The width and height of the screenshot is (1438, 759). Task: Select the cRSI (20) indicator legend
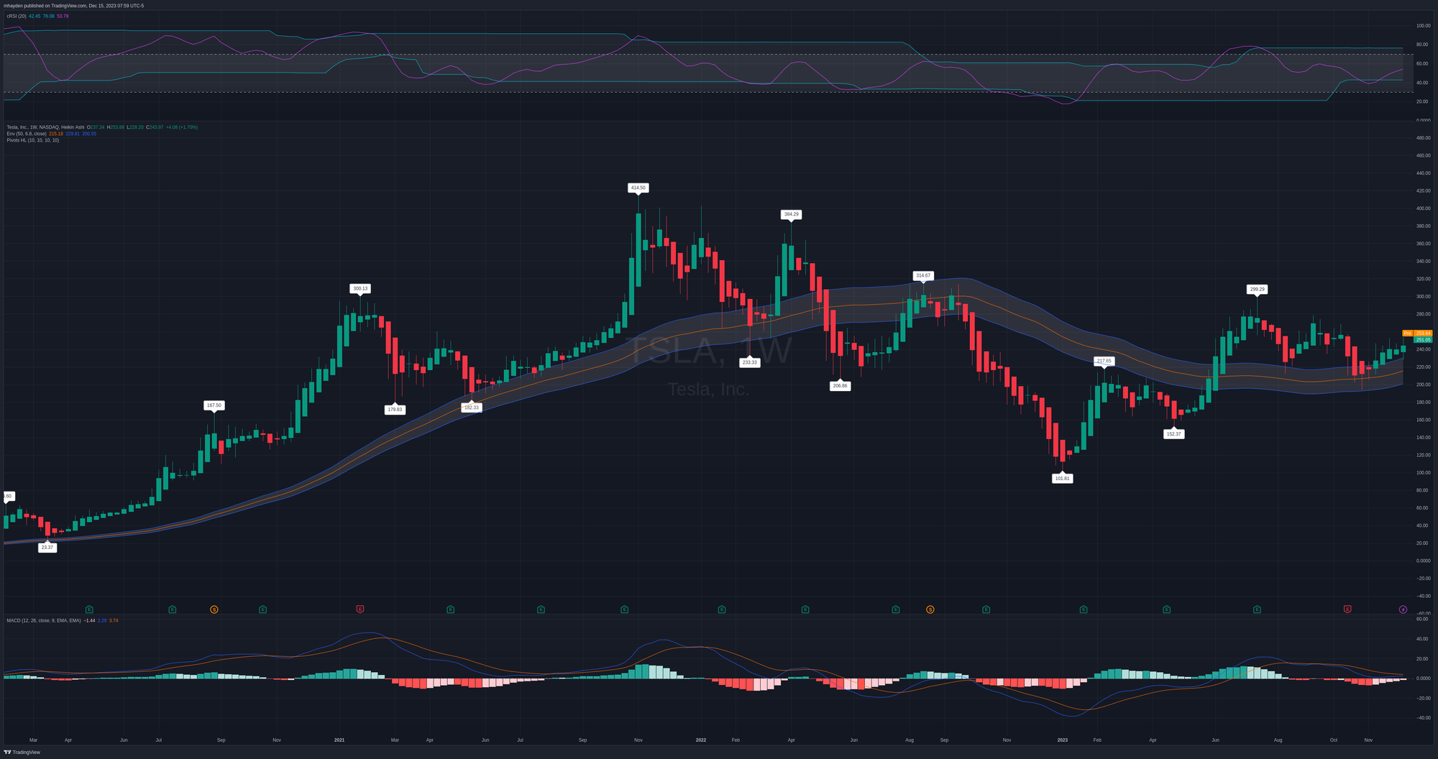(17, 16)
